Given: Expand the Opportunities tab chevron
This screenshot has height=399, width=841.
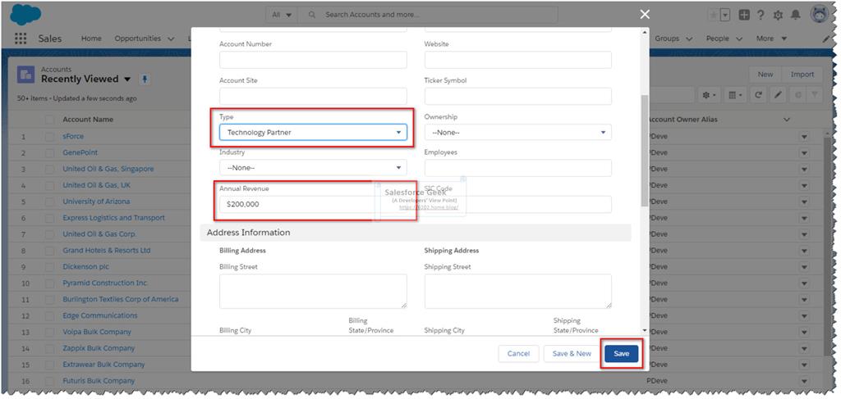Looking at the screenshot, I should [x=171, y=39].
